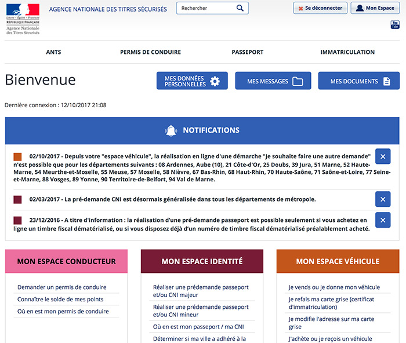Close the 23/12/2016 passport notification
406x343 pixels.
(x=383, y=220)
